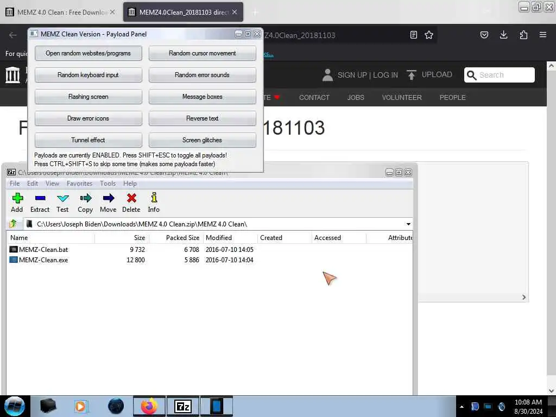Go up one folder level in 7-Zip
The image size is (556, 417).
13,224
